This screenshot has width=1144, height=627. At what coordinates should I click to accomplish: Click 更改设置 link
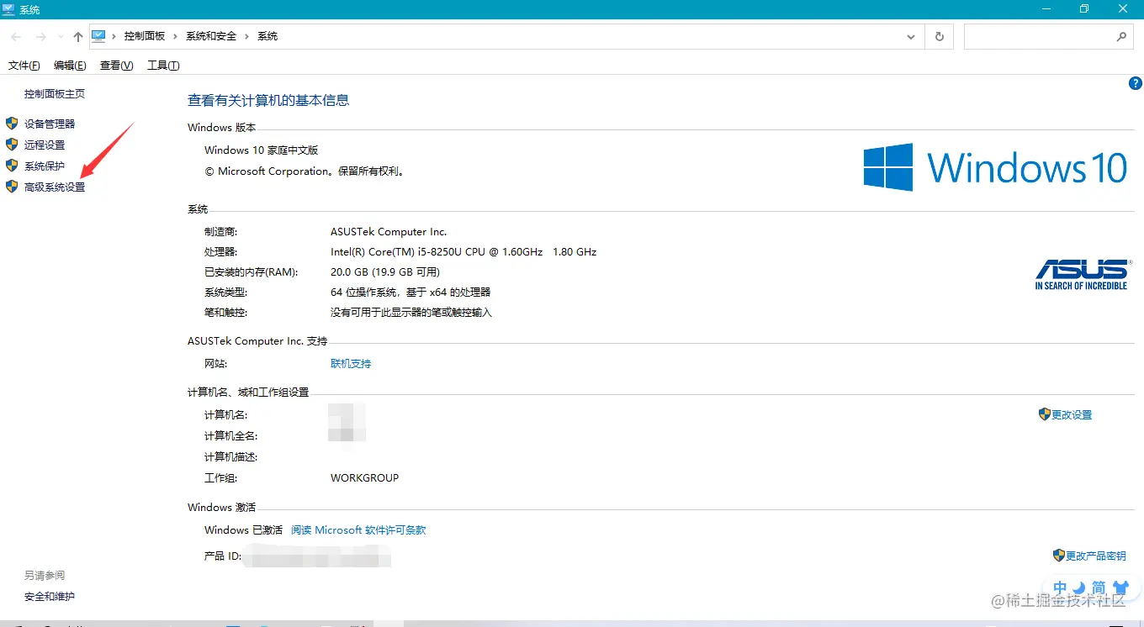tap(1072, 415)
